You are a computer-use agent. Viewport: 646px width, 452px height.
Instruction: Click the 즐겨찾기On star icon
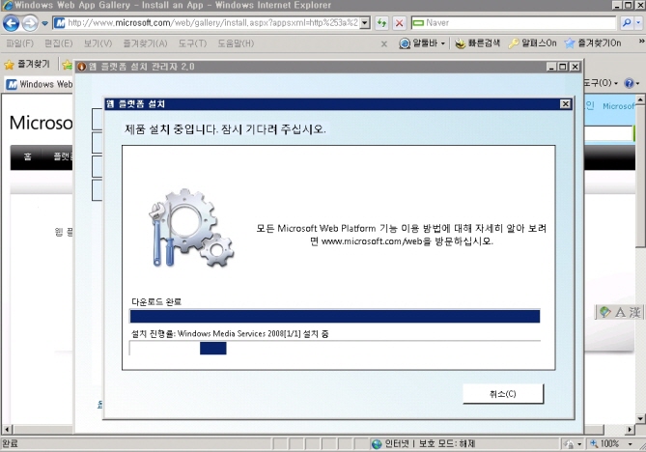[x=570, y=43]
